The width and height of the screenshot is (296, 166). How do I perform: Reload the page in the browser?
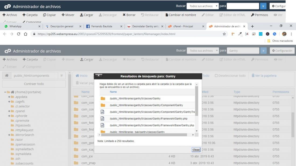pos(19,34)
